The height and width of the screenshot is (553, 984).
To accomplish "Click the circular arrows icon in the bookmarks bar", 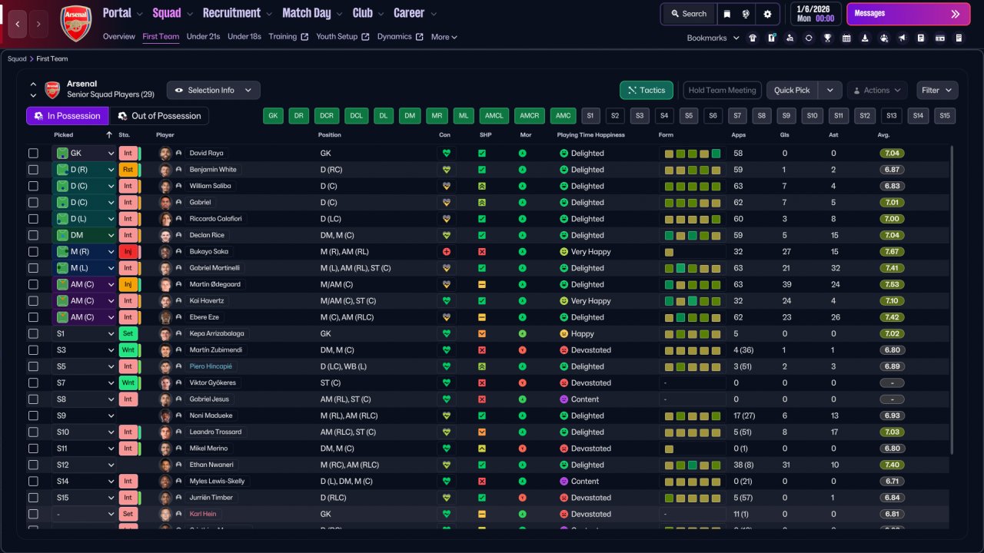I will coord(809,38).
